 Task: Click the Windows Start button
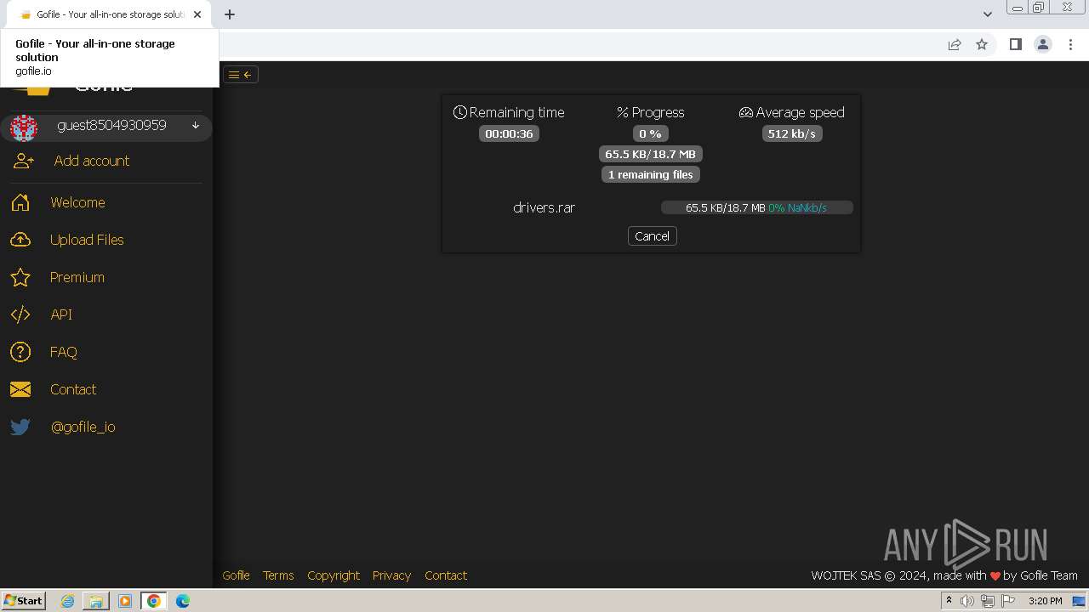coord(23,601)
